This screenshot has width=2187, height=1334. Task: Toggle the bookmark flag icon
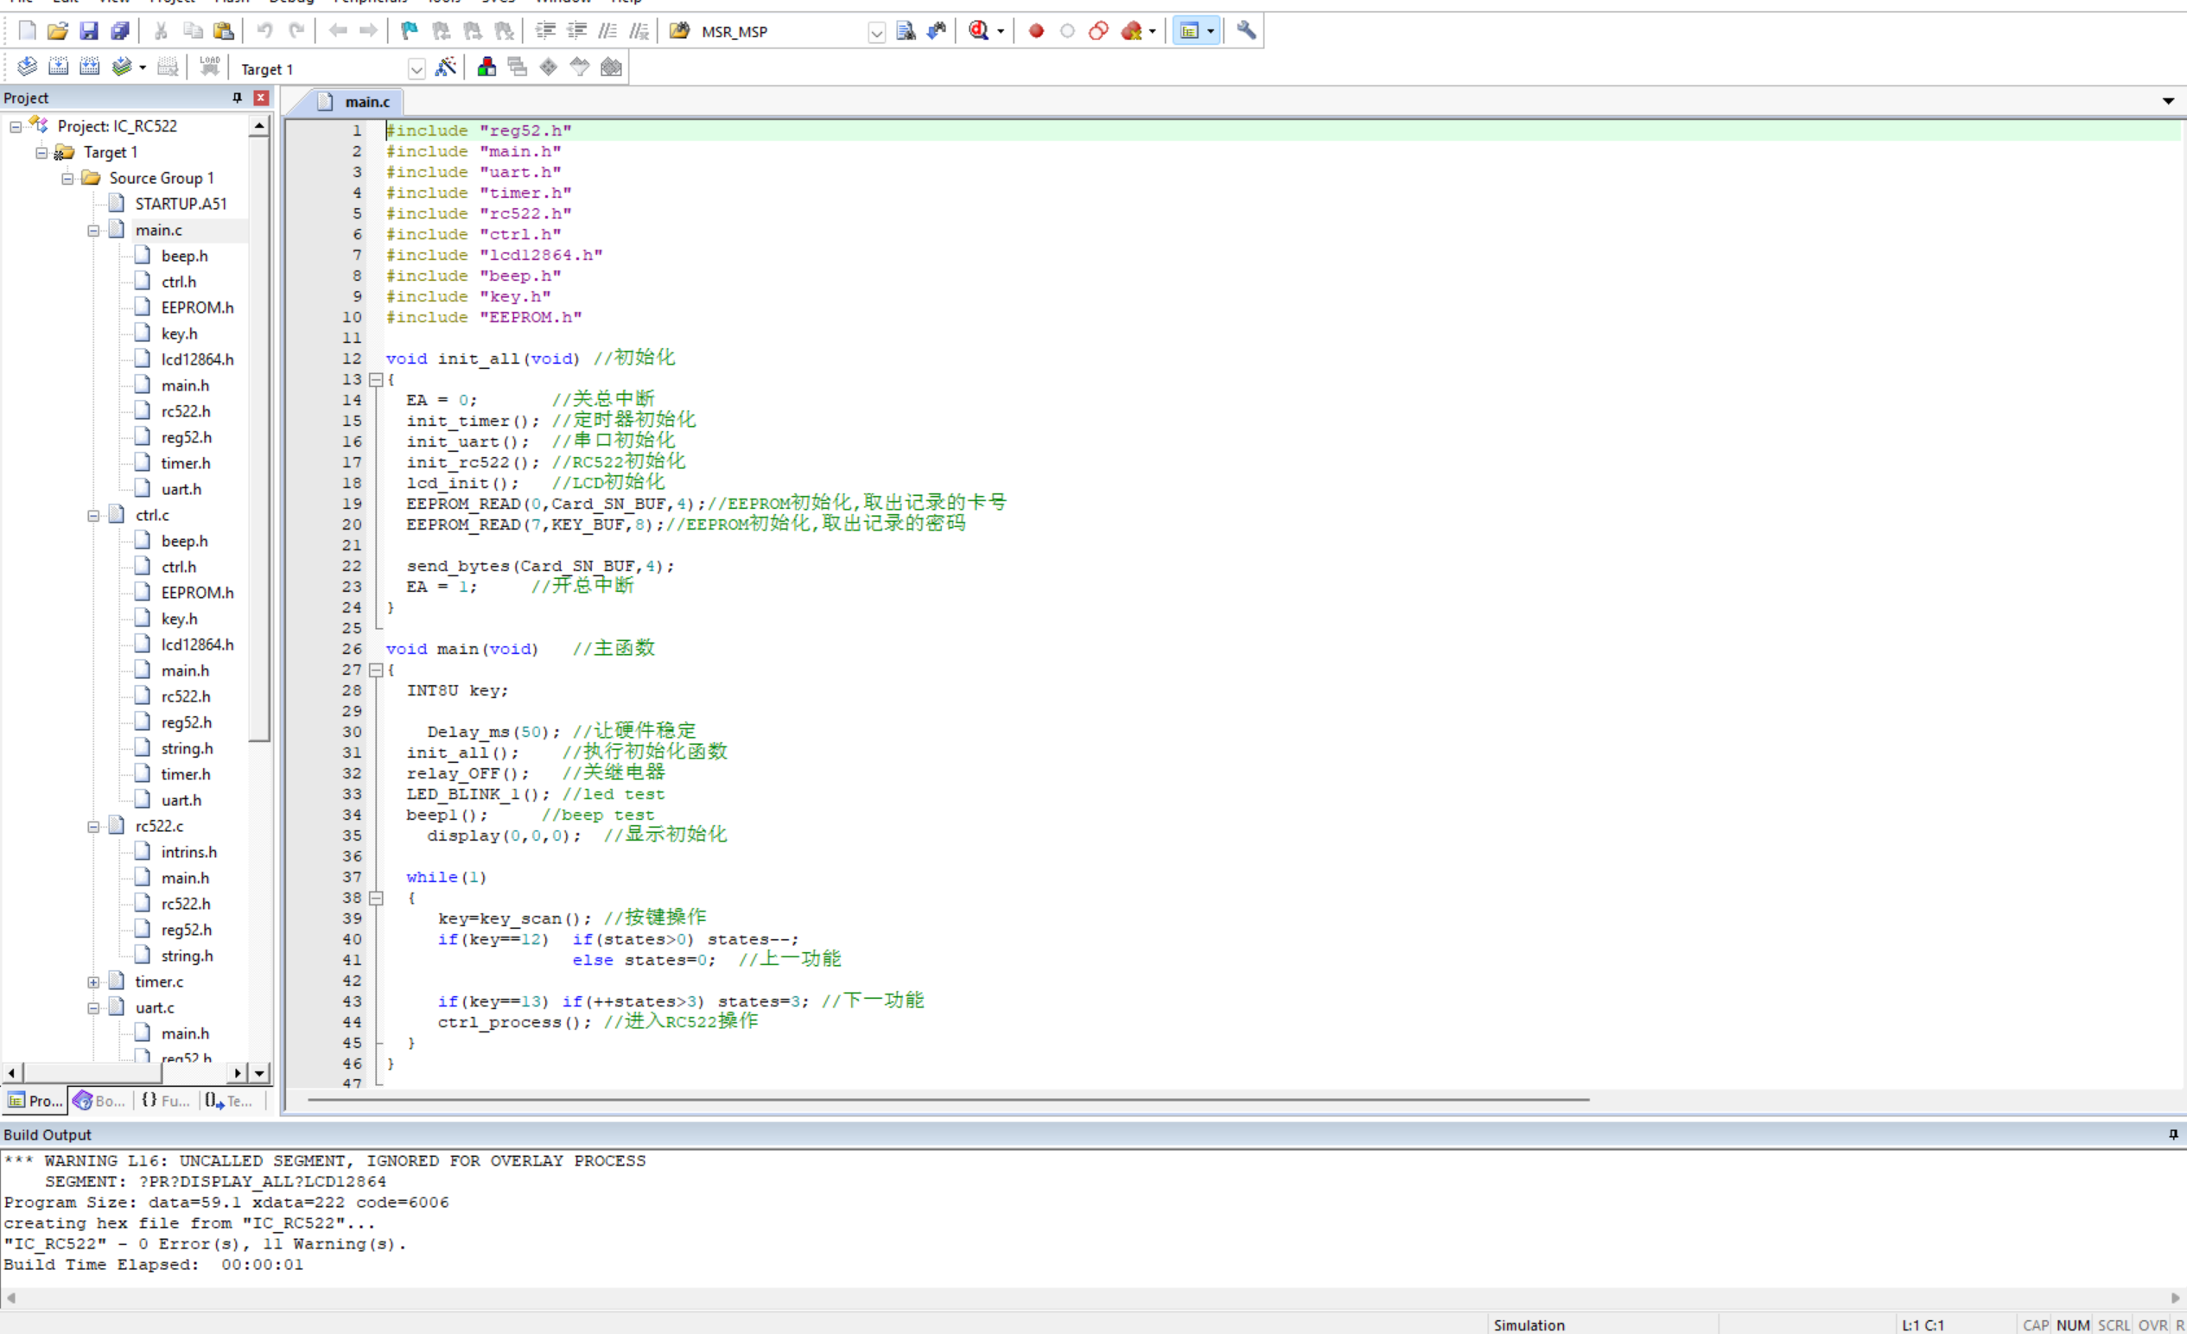click(x=410, y=31)
